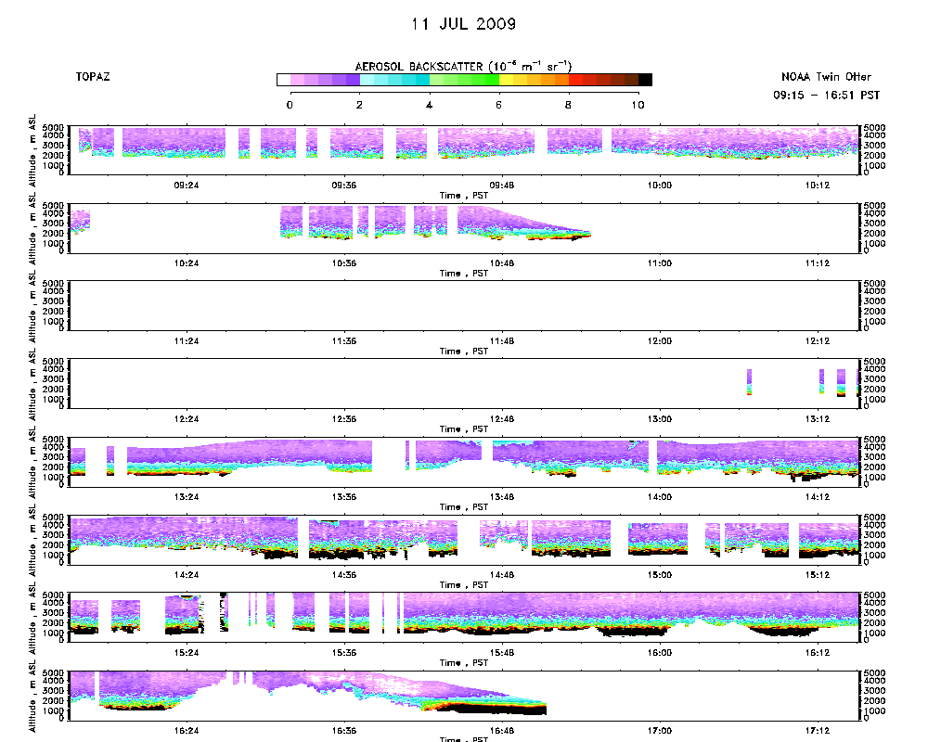Click the 10:24 time tick label
This screenshot has height=742, width=928.
(x=187, y=263)
